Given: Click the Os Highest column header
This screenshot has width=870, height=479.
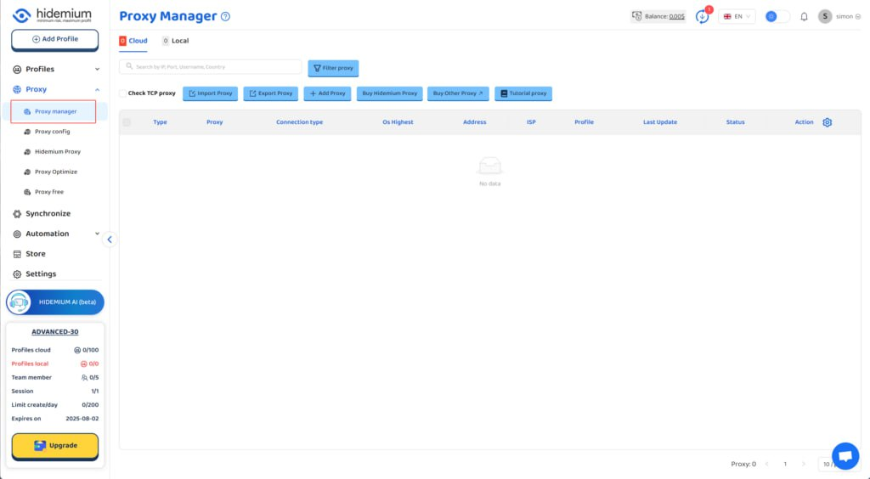Looking at the screenshot, I should coord(398,122).
